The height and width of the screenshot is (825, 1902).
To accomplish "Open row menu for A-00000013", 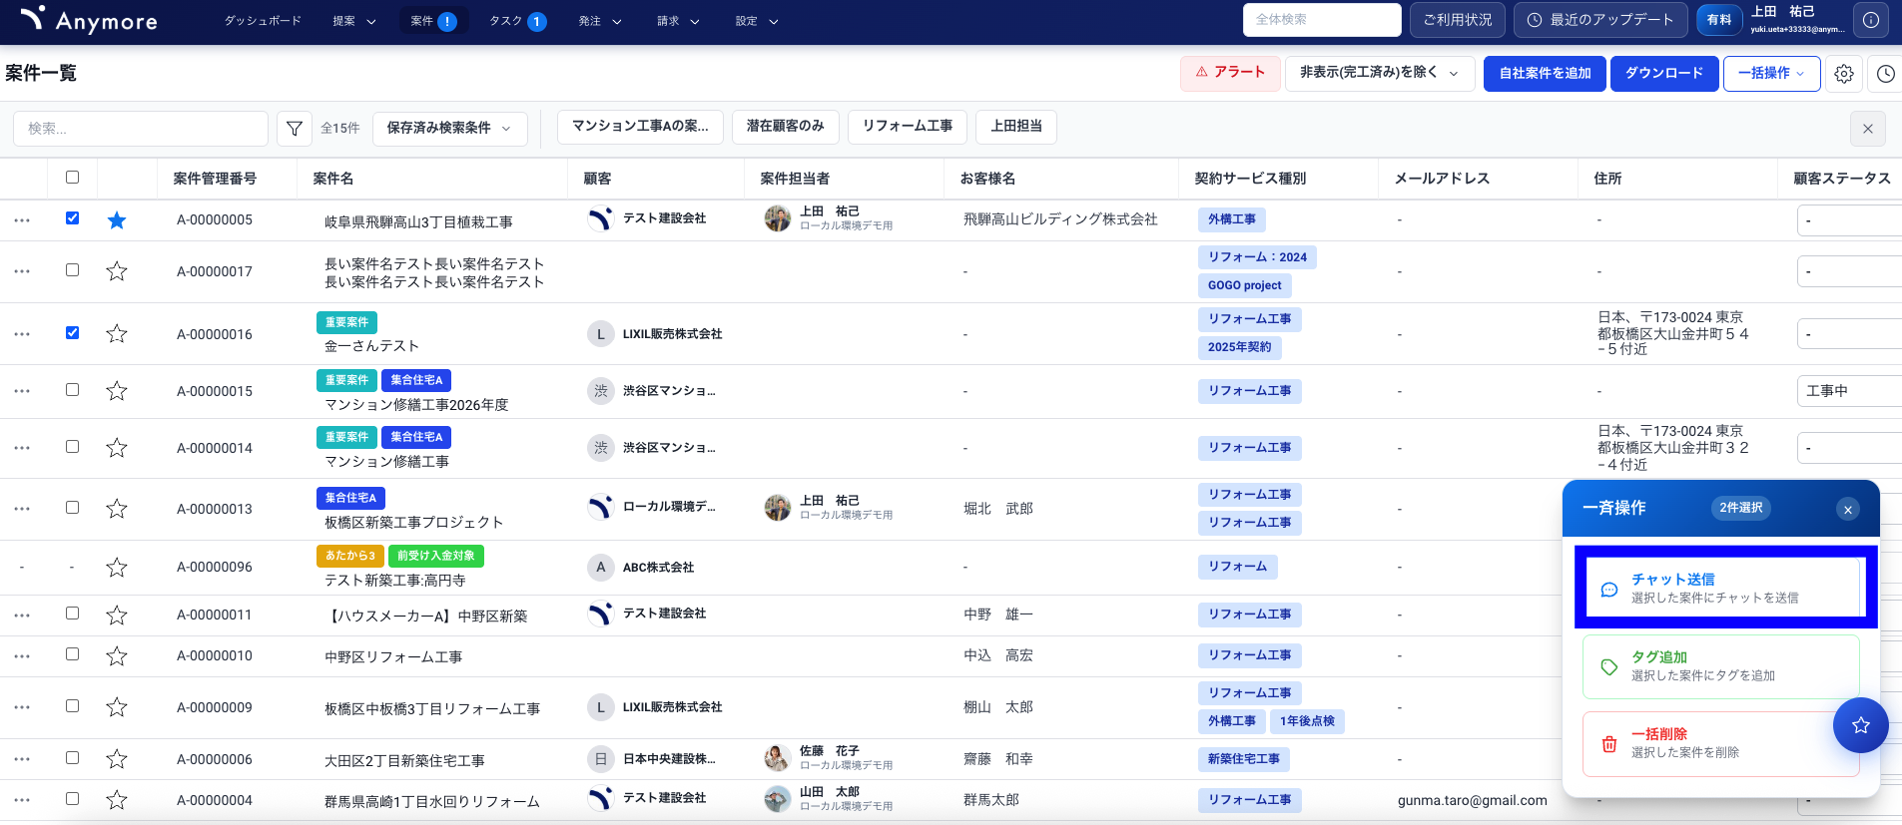I will (x=22, y=509).
